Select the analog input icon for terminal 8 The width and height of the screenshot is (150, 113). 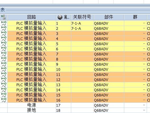4,59
